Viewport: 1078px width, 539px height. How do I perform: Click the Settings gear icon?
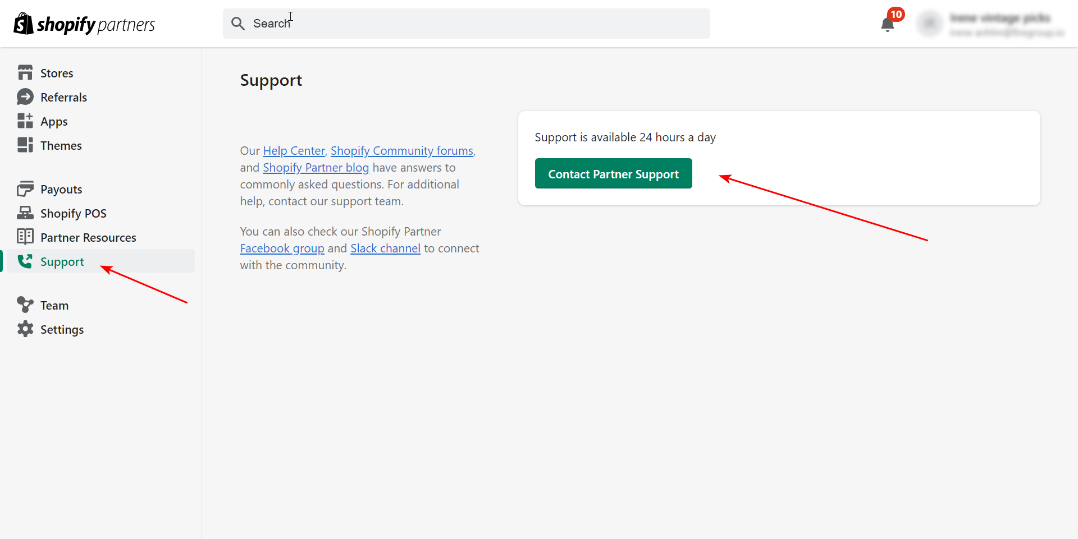(25, 329)
